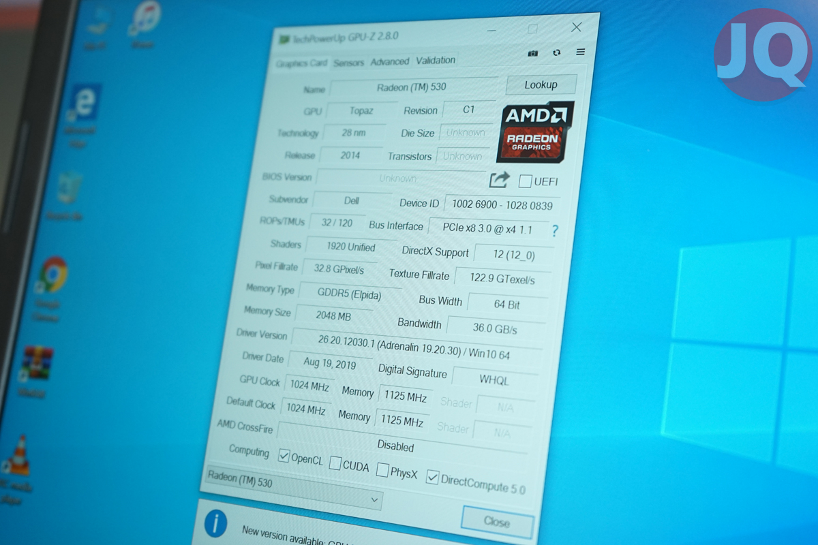Image resolution: width=818 pixels, height=545 pixels.
Task: Click the Digital Signature value WHQL
Action: click(x=494, y=380)
